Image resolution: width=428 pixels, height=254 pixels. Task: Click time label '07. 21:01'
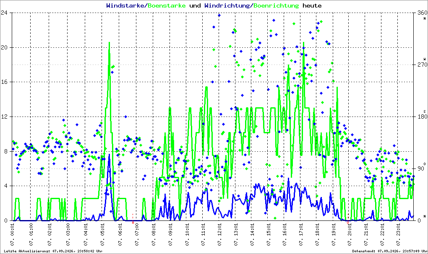[x=366, y=235]
